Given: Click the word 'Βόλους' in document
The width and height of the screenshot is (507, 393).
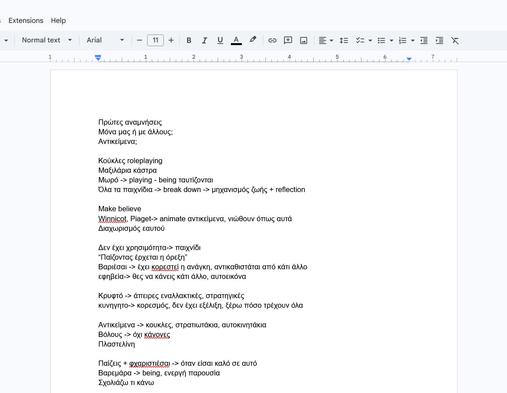Looking at the screenshot, I should [110, 335].
